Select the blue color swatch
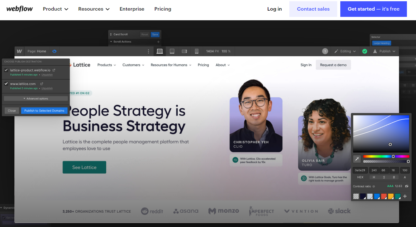Image resolution: width=416 pixels, height=227 pixels. pos(377,196)
